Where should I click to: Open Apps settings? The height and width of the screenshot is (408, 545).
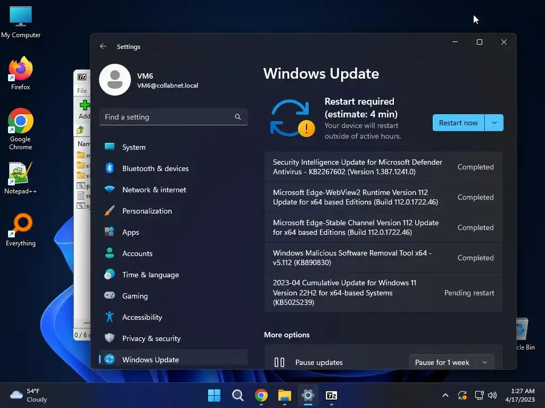point(173,232)
